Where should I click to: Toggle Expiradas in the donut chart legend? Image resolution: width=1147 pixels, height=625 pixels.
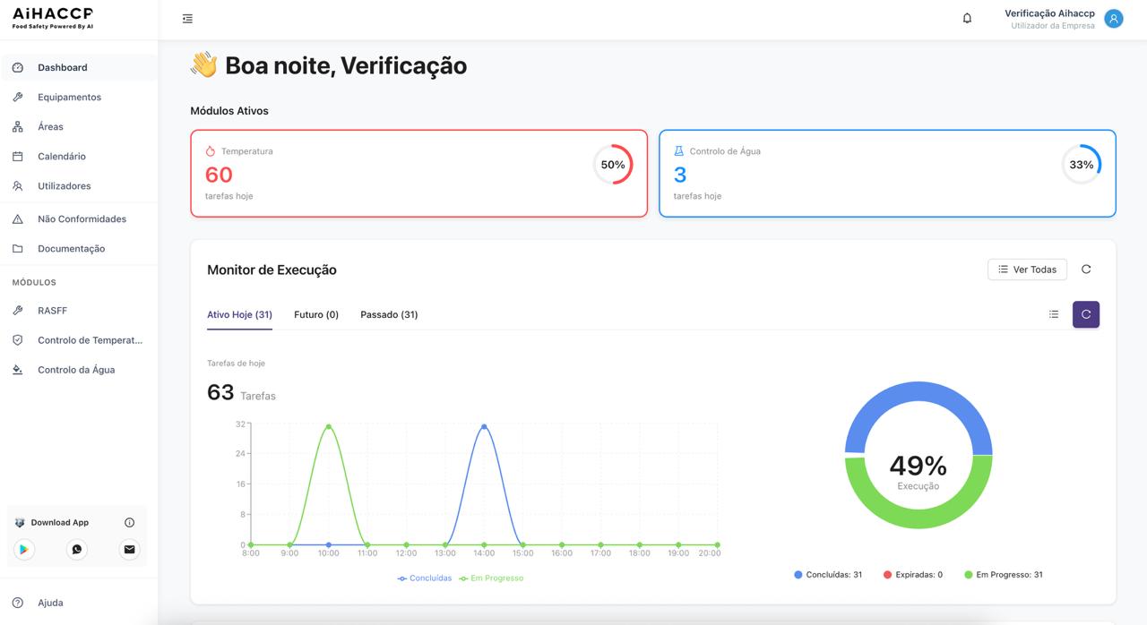pyautogui.click(x=913, y=575)
